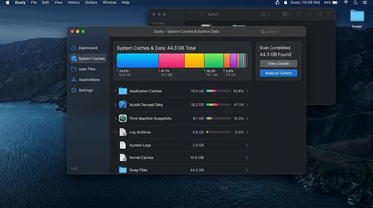373x208 pixels.
Task: Expand the Xcode Derived Data row
Action: point(115,105)
